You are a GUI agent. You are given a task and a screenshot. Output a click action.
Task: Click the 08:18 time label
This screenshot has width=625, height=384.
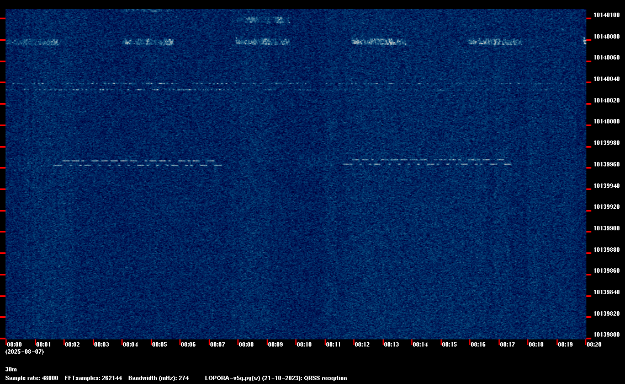click(x=536, y=344)
